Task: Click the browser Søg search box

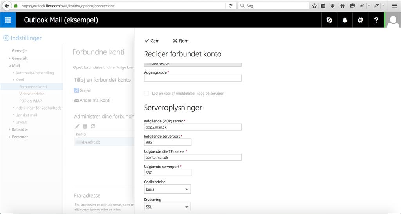Action: point(274,5)
